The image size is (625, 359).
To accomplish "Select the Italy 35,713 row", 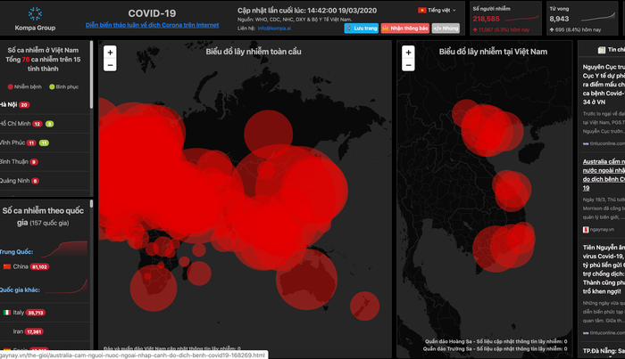I will [x=45, y=313].
